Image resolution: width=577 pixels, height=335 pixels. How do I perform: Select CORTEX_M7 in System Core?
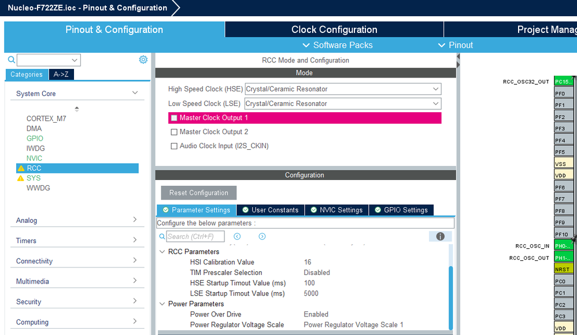[x=46, y=119]
